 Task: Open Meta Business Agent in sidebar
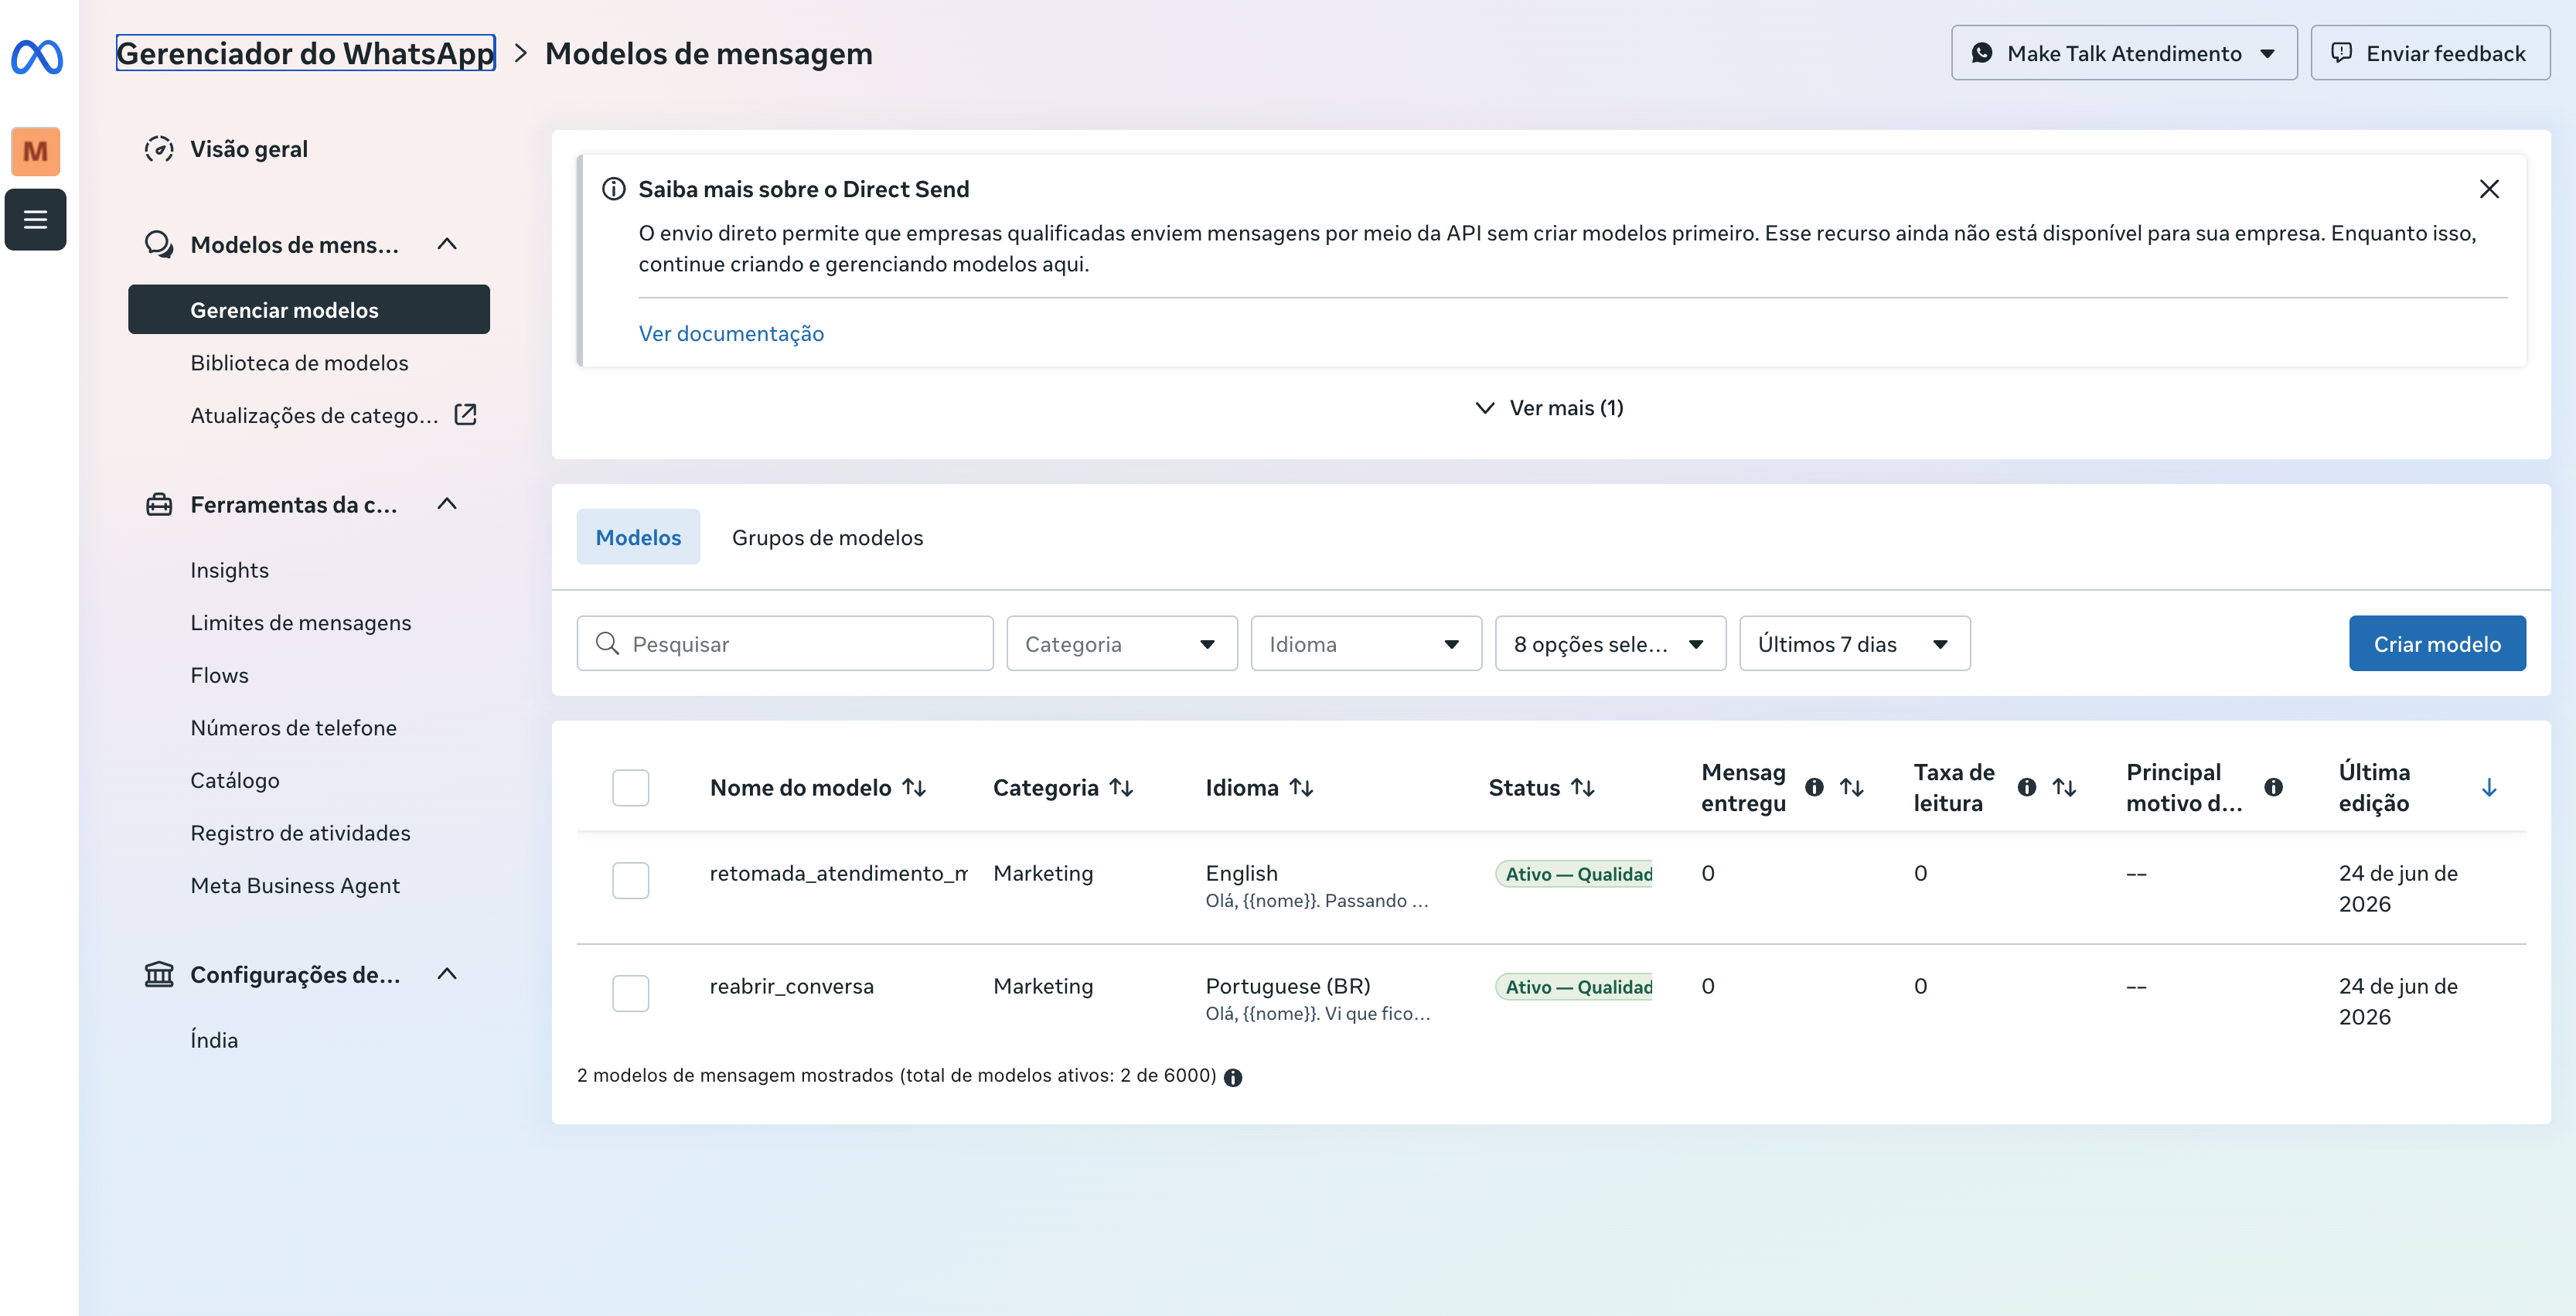click(x=295, y=885)
